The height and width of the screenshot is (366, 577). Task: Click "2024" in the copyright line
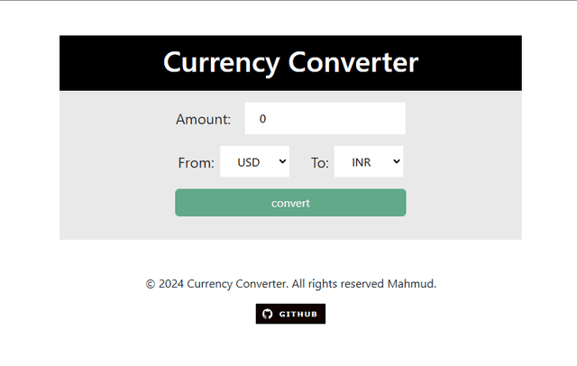[x=171, y=284]
